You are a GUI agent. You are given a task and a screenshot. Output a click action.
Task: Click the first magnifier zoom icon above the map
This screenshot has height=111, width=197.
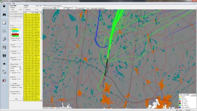coord(44,8)
